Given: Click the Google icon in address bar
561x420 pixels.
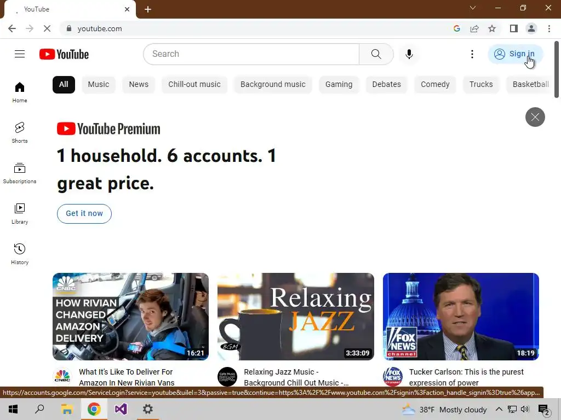Looking at the screenshot, I should 456,28.
